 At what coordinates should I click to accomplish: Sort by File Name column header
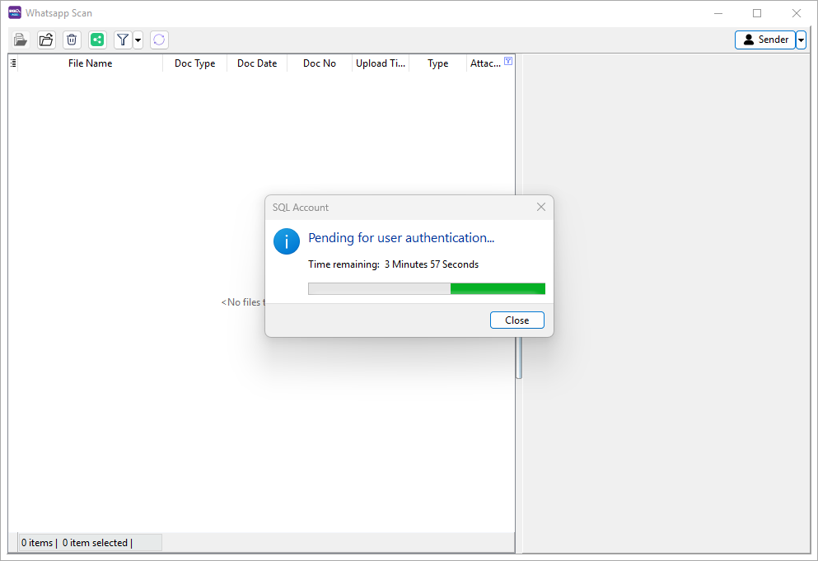tap(90, 63)
